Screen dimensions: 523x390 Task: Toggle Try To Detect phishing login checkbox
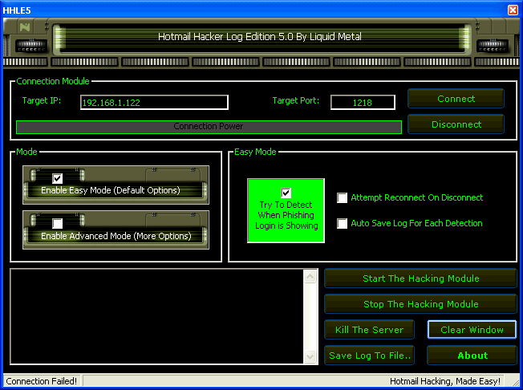tap(286, 193)
